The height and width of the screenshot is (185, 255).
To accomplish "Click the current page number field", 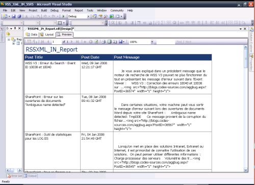I will coord(57,42).
